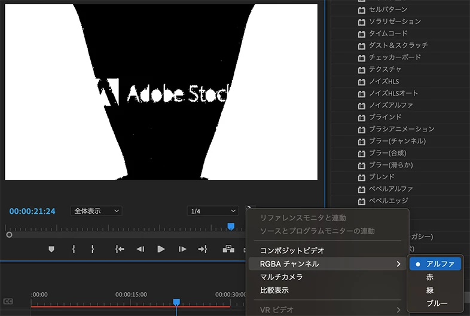This screenshot has width=470, height=316.
Task: Click the monitor playhead marker
Action: tap(231, 226)
